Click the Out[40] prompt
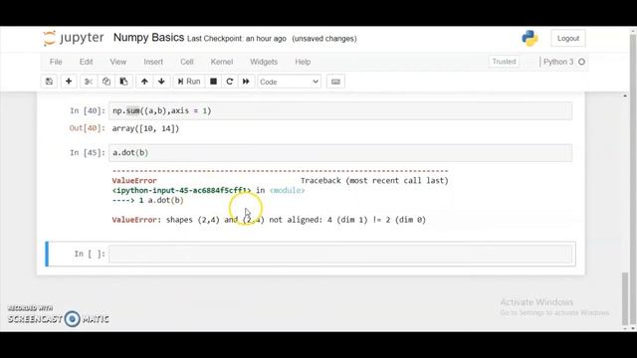Image resolution: width=637 pixels, height=358 pixels. click(88, 128)
